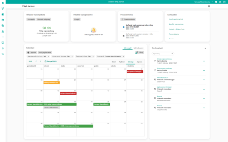This screenshot has height=142, width=228.
Task: Open options for Infrastruktura IT request
Action: 204,80
